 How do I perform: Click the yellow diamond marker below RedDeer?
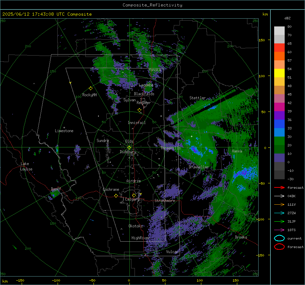pos(139,110)
